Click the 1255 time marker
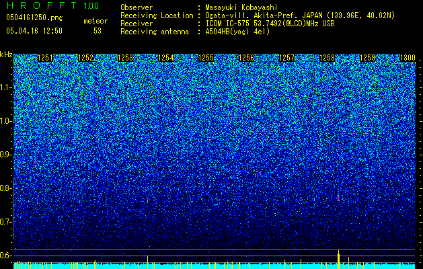The width and height of the screenshot is (423, 269). (206, 58)
